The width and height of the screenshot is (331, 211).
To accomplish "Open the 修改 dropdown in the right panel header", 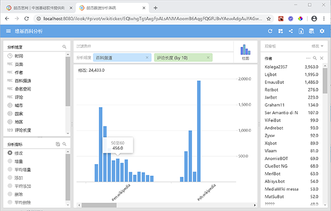I will click(317, 46).
